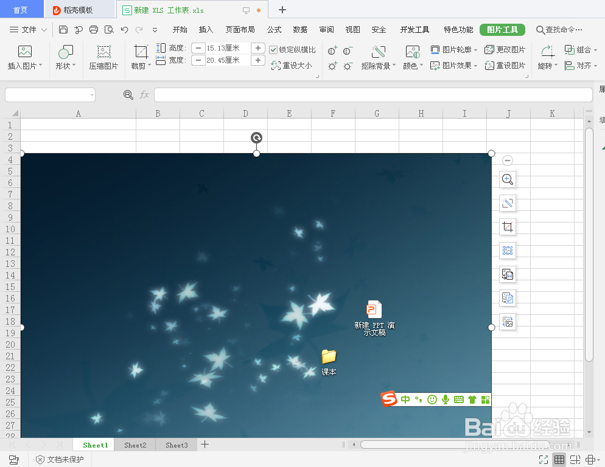Click the picture-to-PDF floating icon
605x467 pixels.
click(x=508, y=298)
